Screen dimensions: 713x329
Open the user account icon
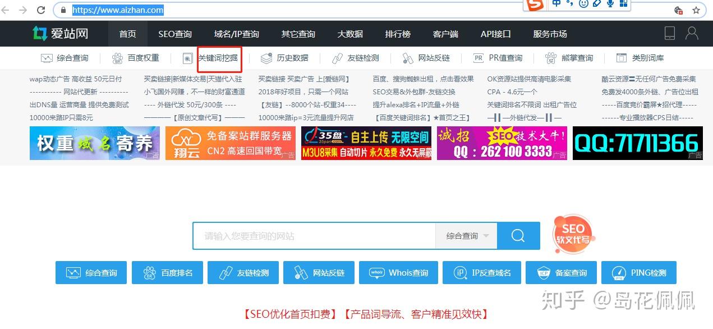point(692,33)
